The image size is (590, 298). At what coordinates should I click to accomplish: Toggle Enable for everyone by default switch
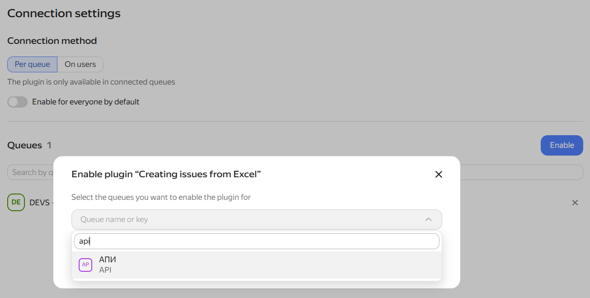17,102
